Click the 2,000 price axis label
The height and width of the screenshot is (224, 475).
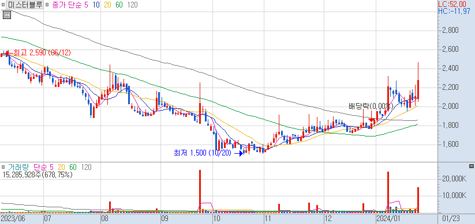(450, 107)
